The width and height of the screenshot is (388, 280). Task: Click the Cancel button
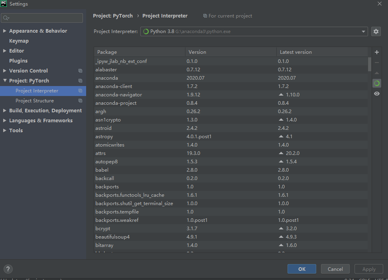335,269
